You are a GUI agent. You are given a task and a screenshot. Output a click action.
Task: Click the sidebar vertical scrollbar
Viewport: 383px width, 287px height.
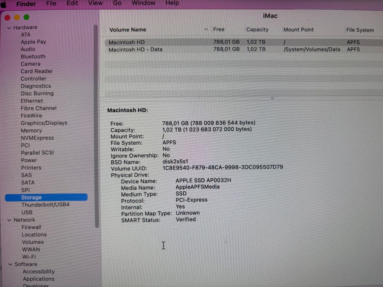coord(97,126)
